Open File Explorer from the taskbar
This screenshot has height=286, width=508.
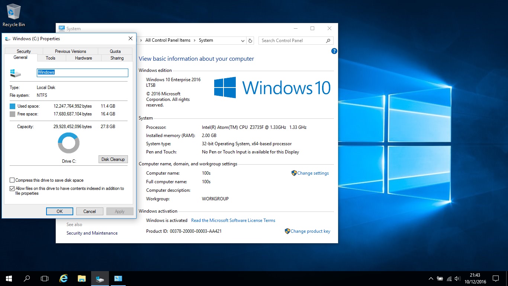tap(82, 279)
